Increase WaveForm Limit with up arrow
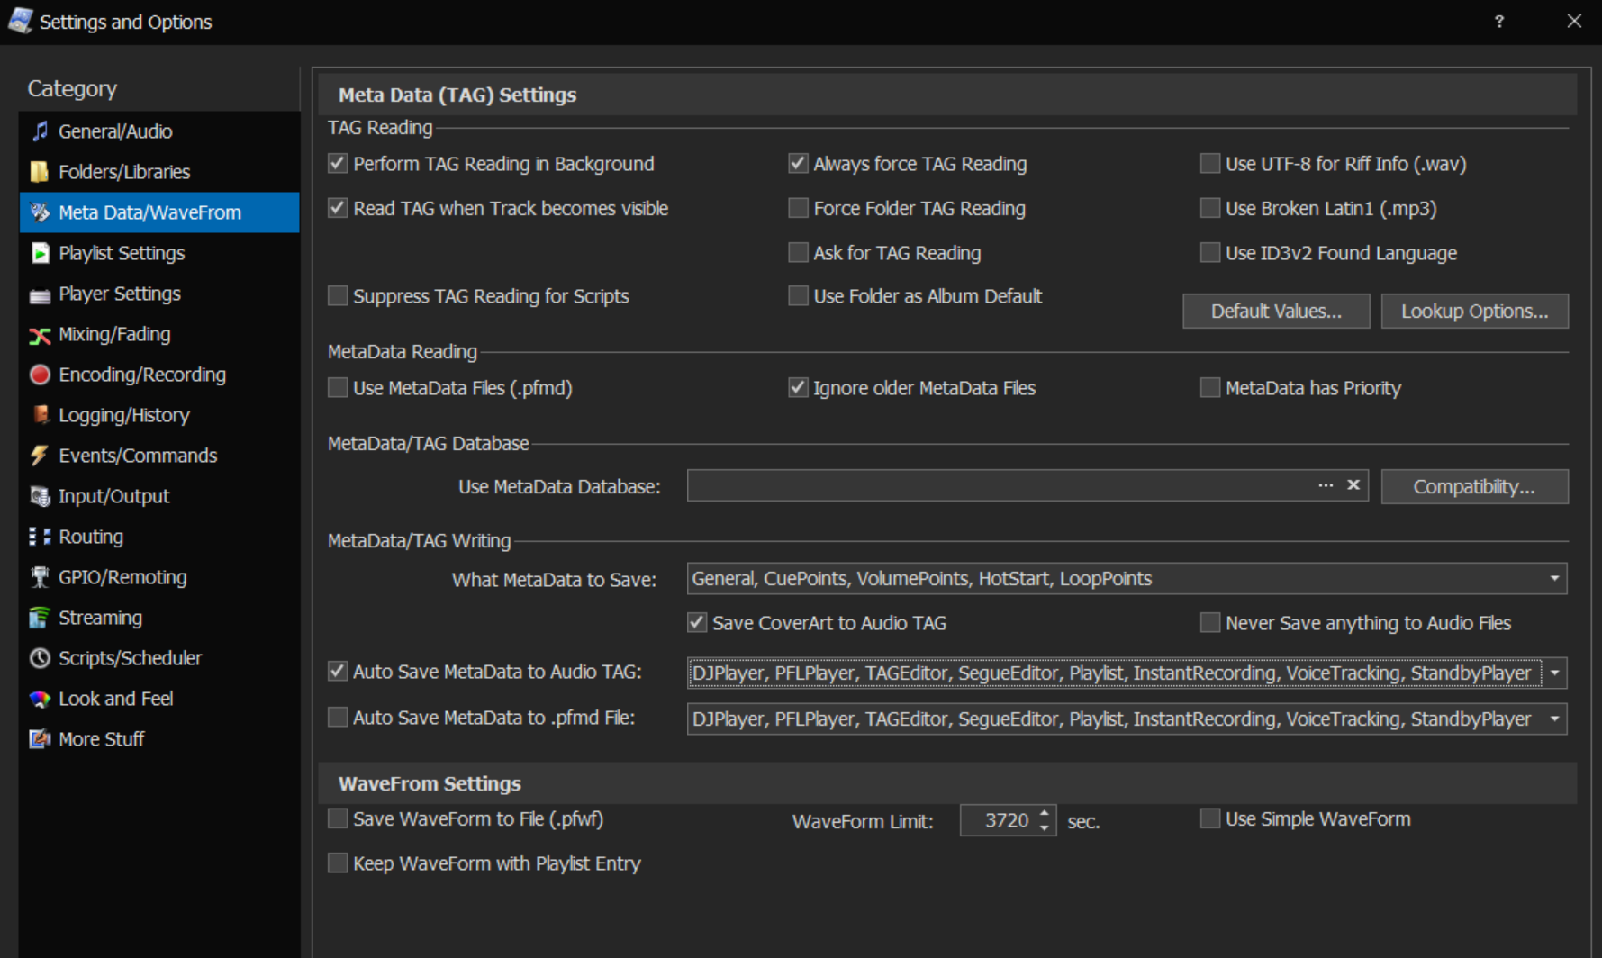1602x958 pixels. tap(1045, 814)
